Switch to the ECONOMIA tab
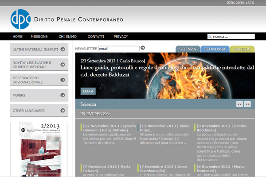The height and width of the screenshot is (177, 266). tap(215, 49)
